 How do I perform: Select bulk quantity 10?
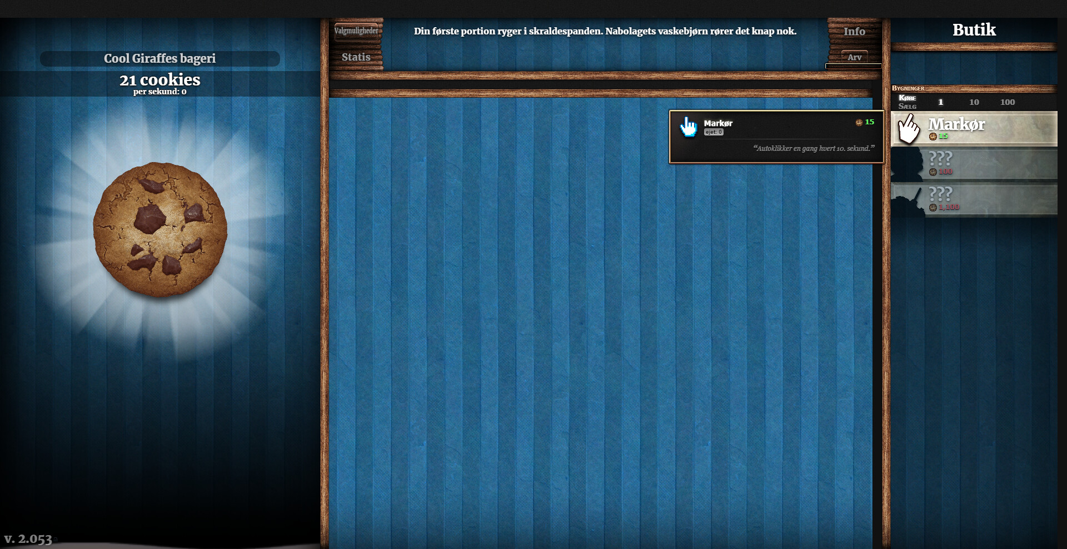pos(974,102)
